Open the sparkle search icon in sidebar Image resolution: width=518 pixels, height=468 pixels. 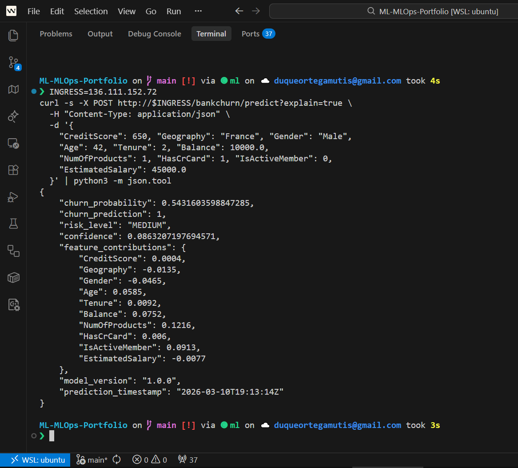pos(13,116)
